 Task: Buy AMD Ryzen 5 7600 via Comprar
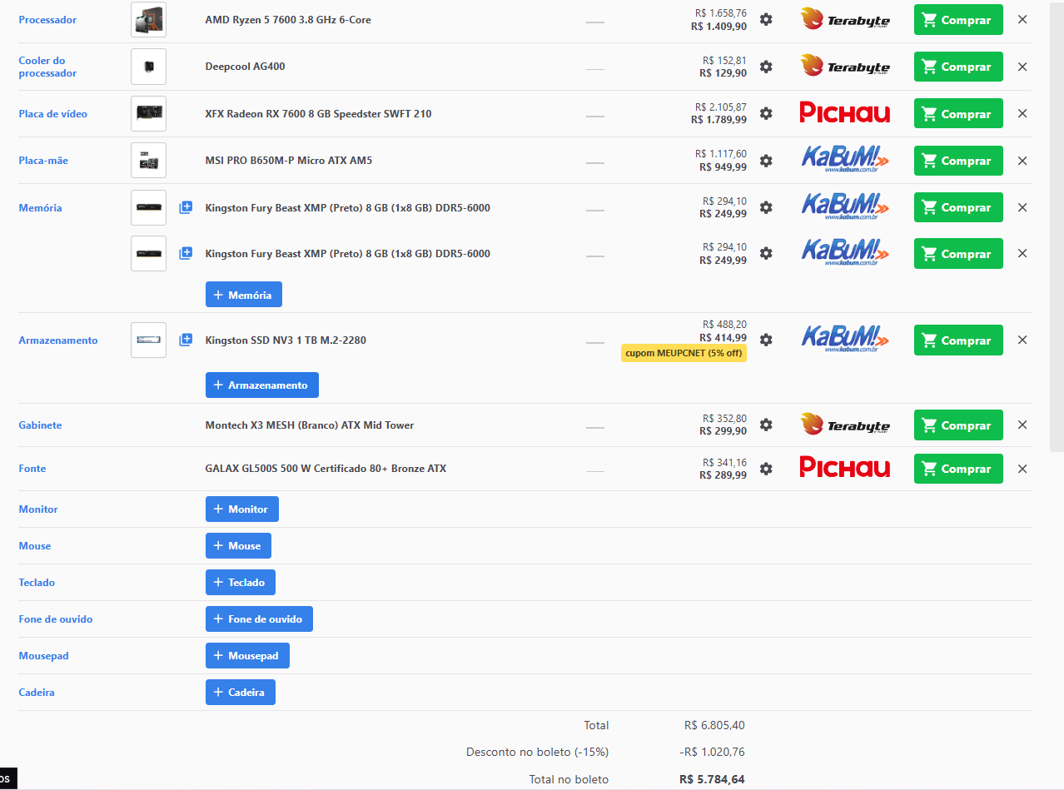[x=958, y=20]
